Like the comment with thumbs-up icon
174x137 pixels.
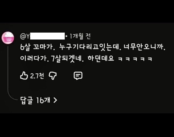tap(24, 76)
